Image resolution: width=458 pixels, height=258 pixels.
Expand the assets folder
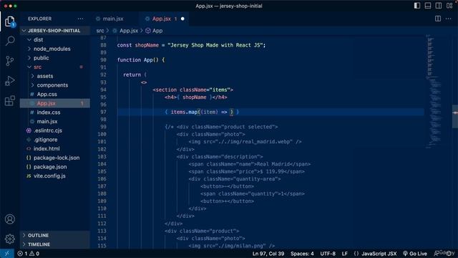click(55, 76)
